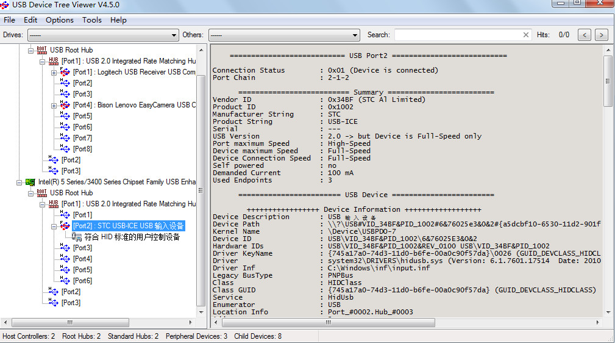Click the second Port1 HUB icon
Image resolution: width=615 pixels, height=343 pixels.
[x=54, y=204]
